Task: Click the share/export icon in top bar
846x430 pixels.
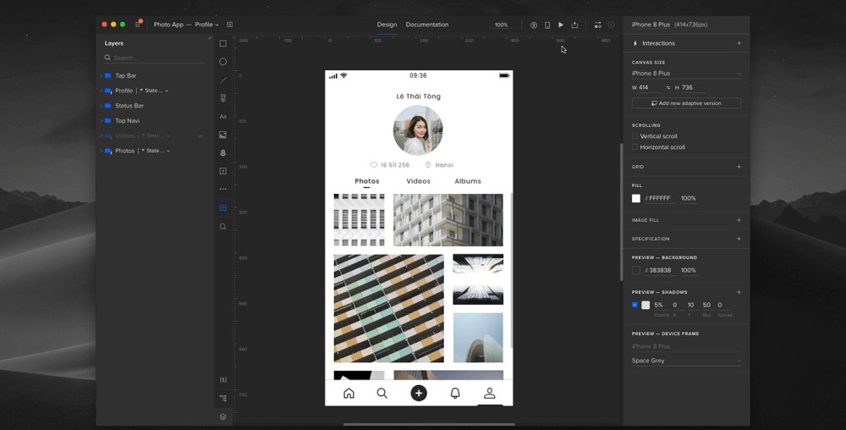Action: 574,25
